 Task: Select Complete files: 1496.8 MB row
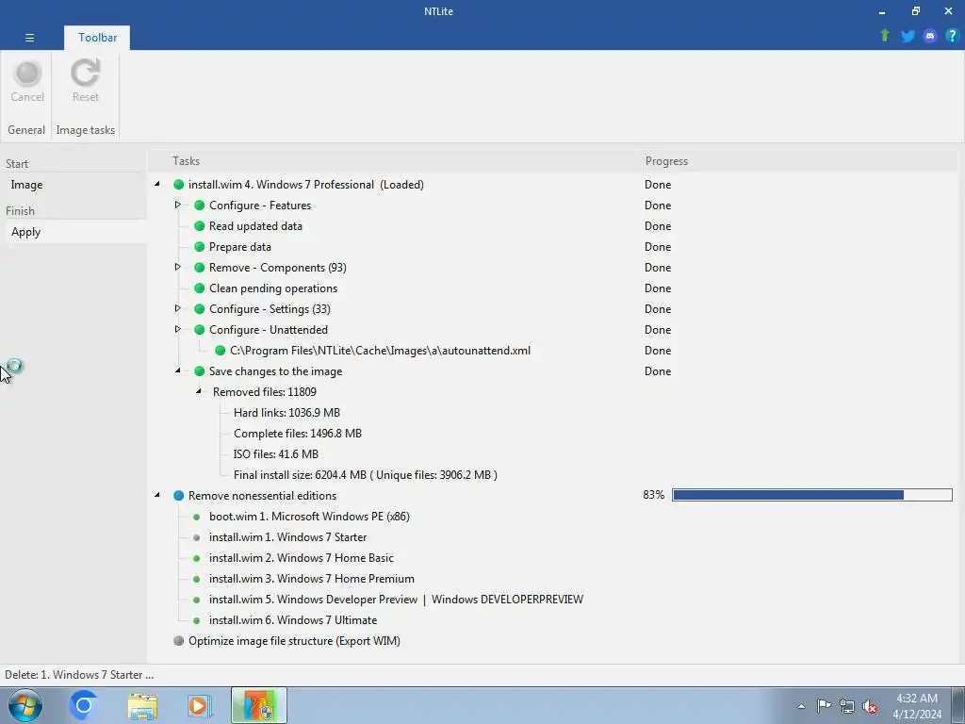click(297, 434)
